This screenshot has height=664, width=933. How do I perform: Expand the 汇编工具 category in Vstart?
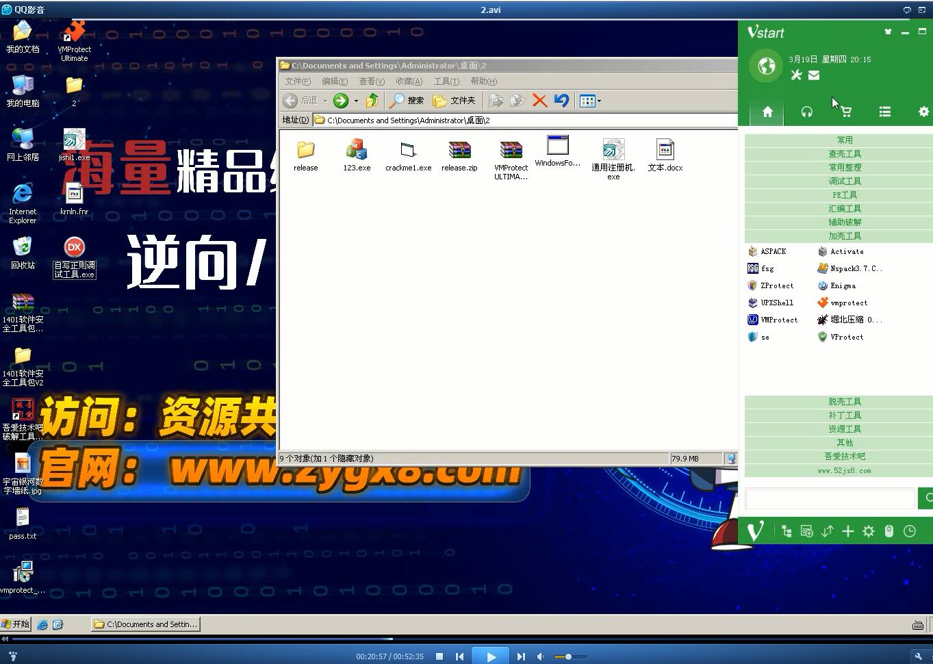click(845, 209)
